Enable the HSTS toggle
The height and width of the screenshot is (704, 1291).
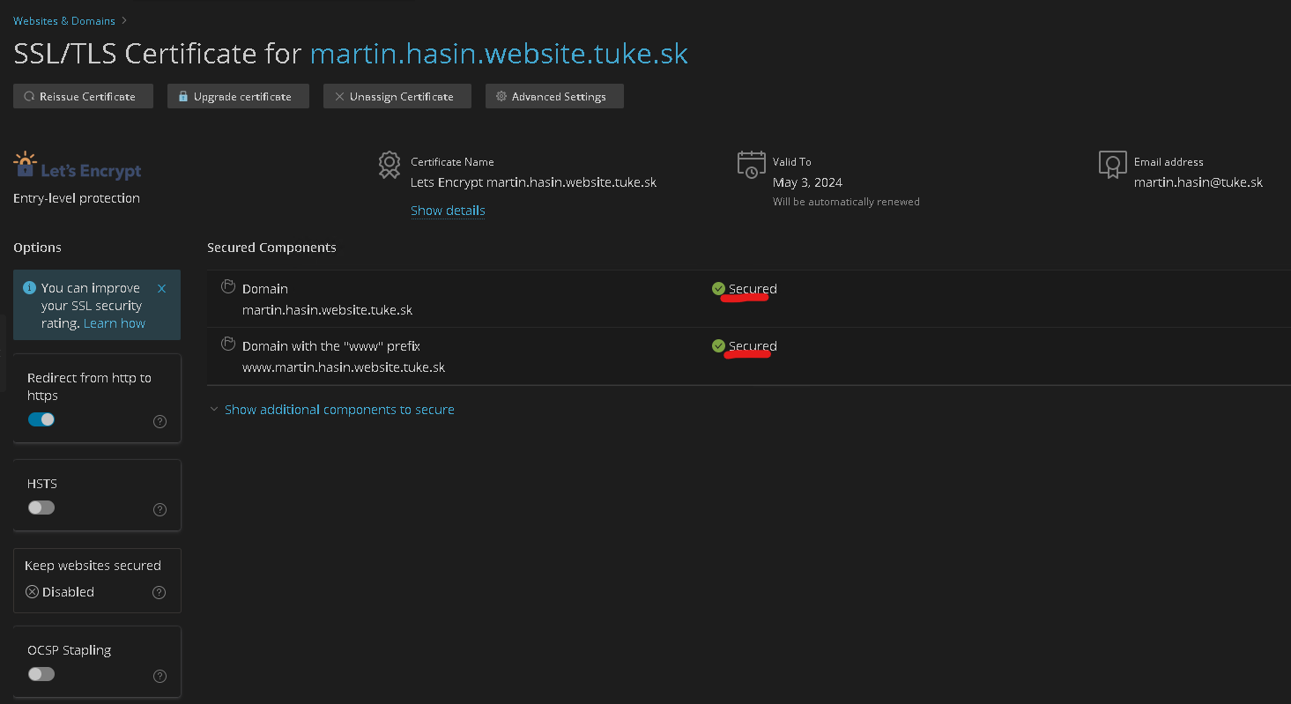pyautogui.click(x=41, y=508)
